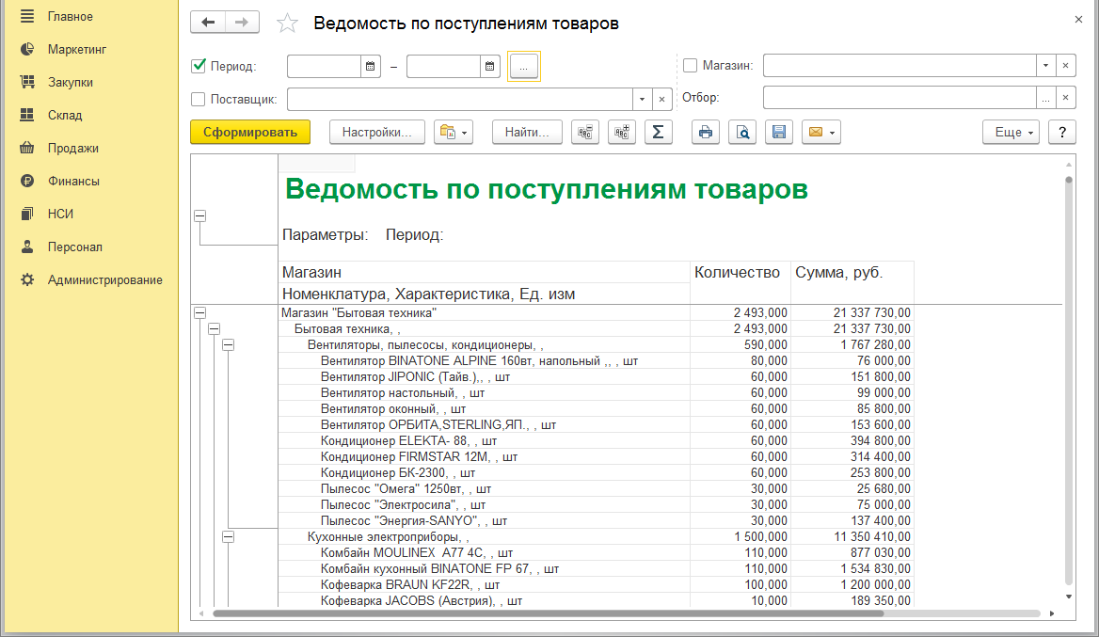Print the report with printer icon

coord(706,132)
